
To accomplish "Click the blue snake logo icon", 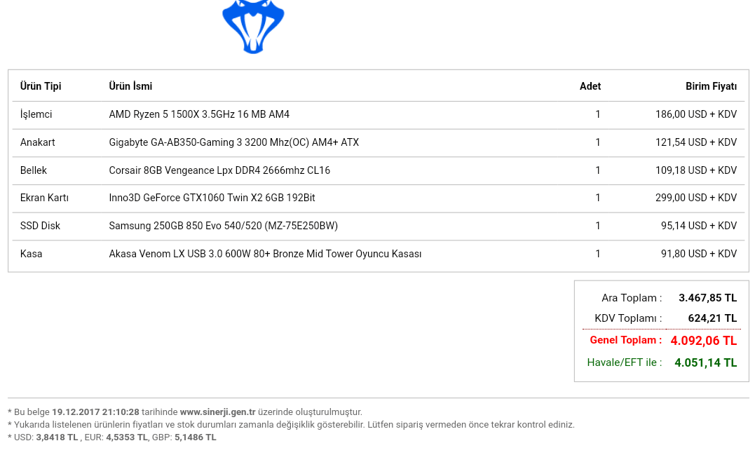I will pos(253,27).
